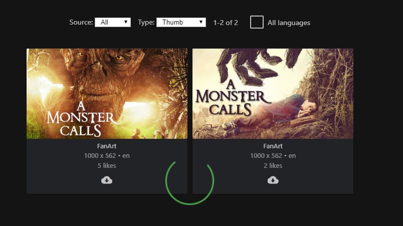Open the Type dropdown set to Thumb
403x226 pixels.
click(181, 23)
